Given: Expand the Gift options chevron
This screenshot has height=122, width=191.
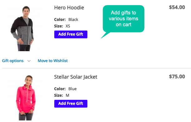Looking at the screenshot, I should [29, 61].
